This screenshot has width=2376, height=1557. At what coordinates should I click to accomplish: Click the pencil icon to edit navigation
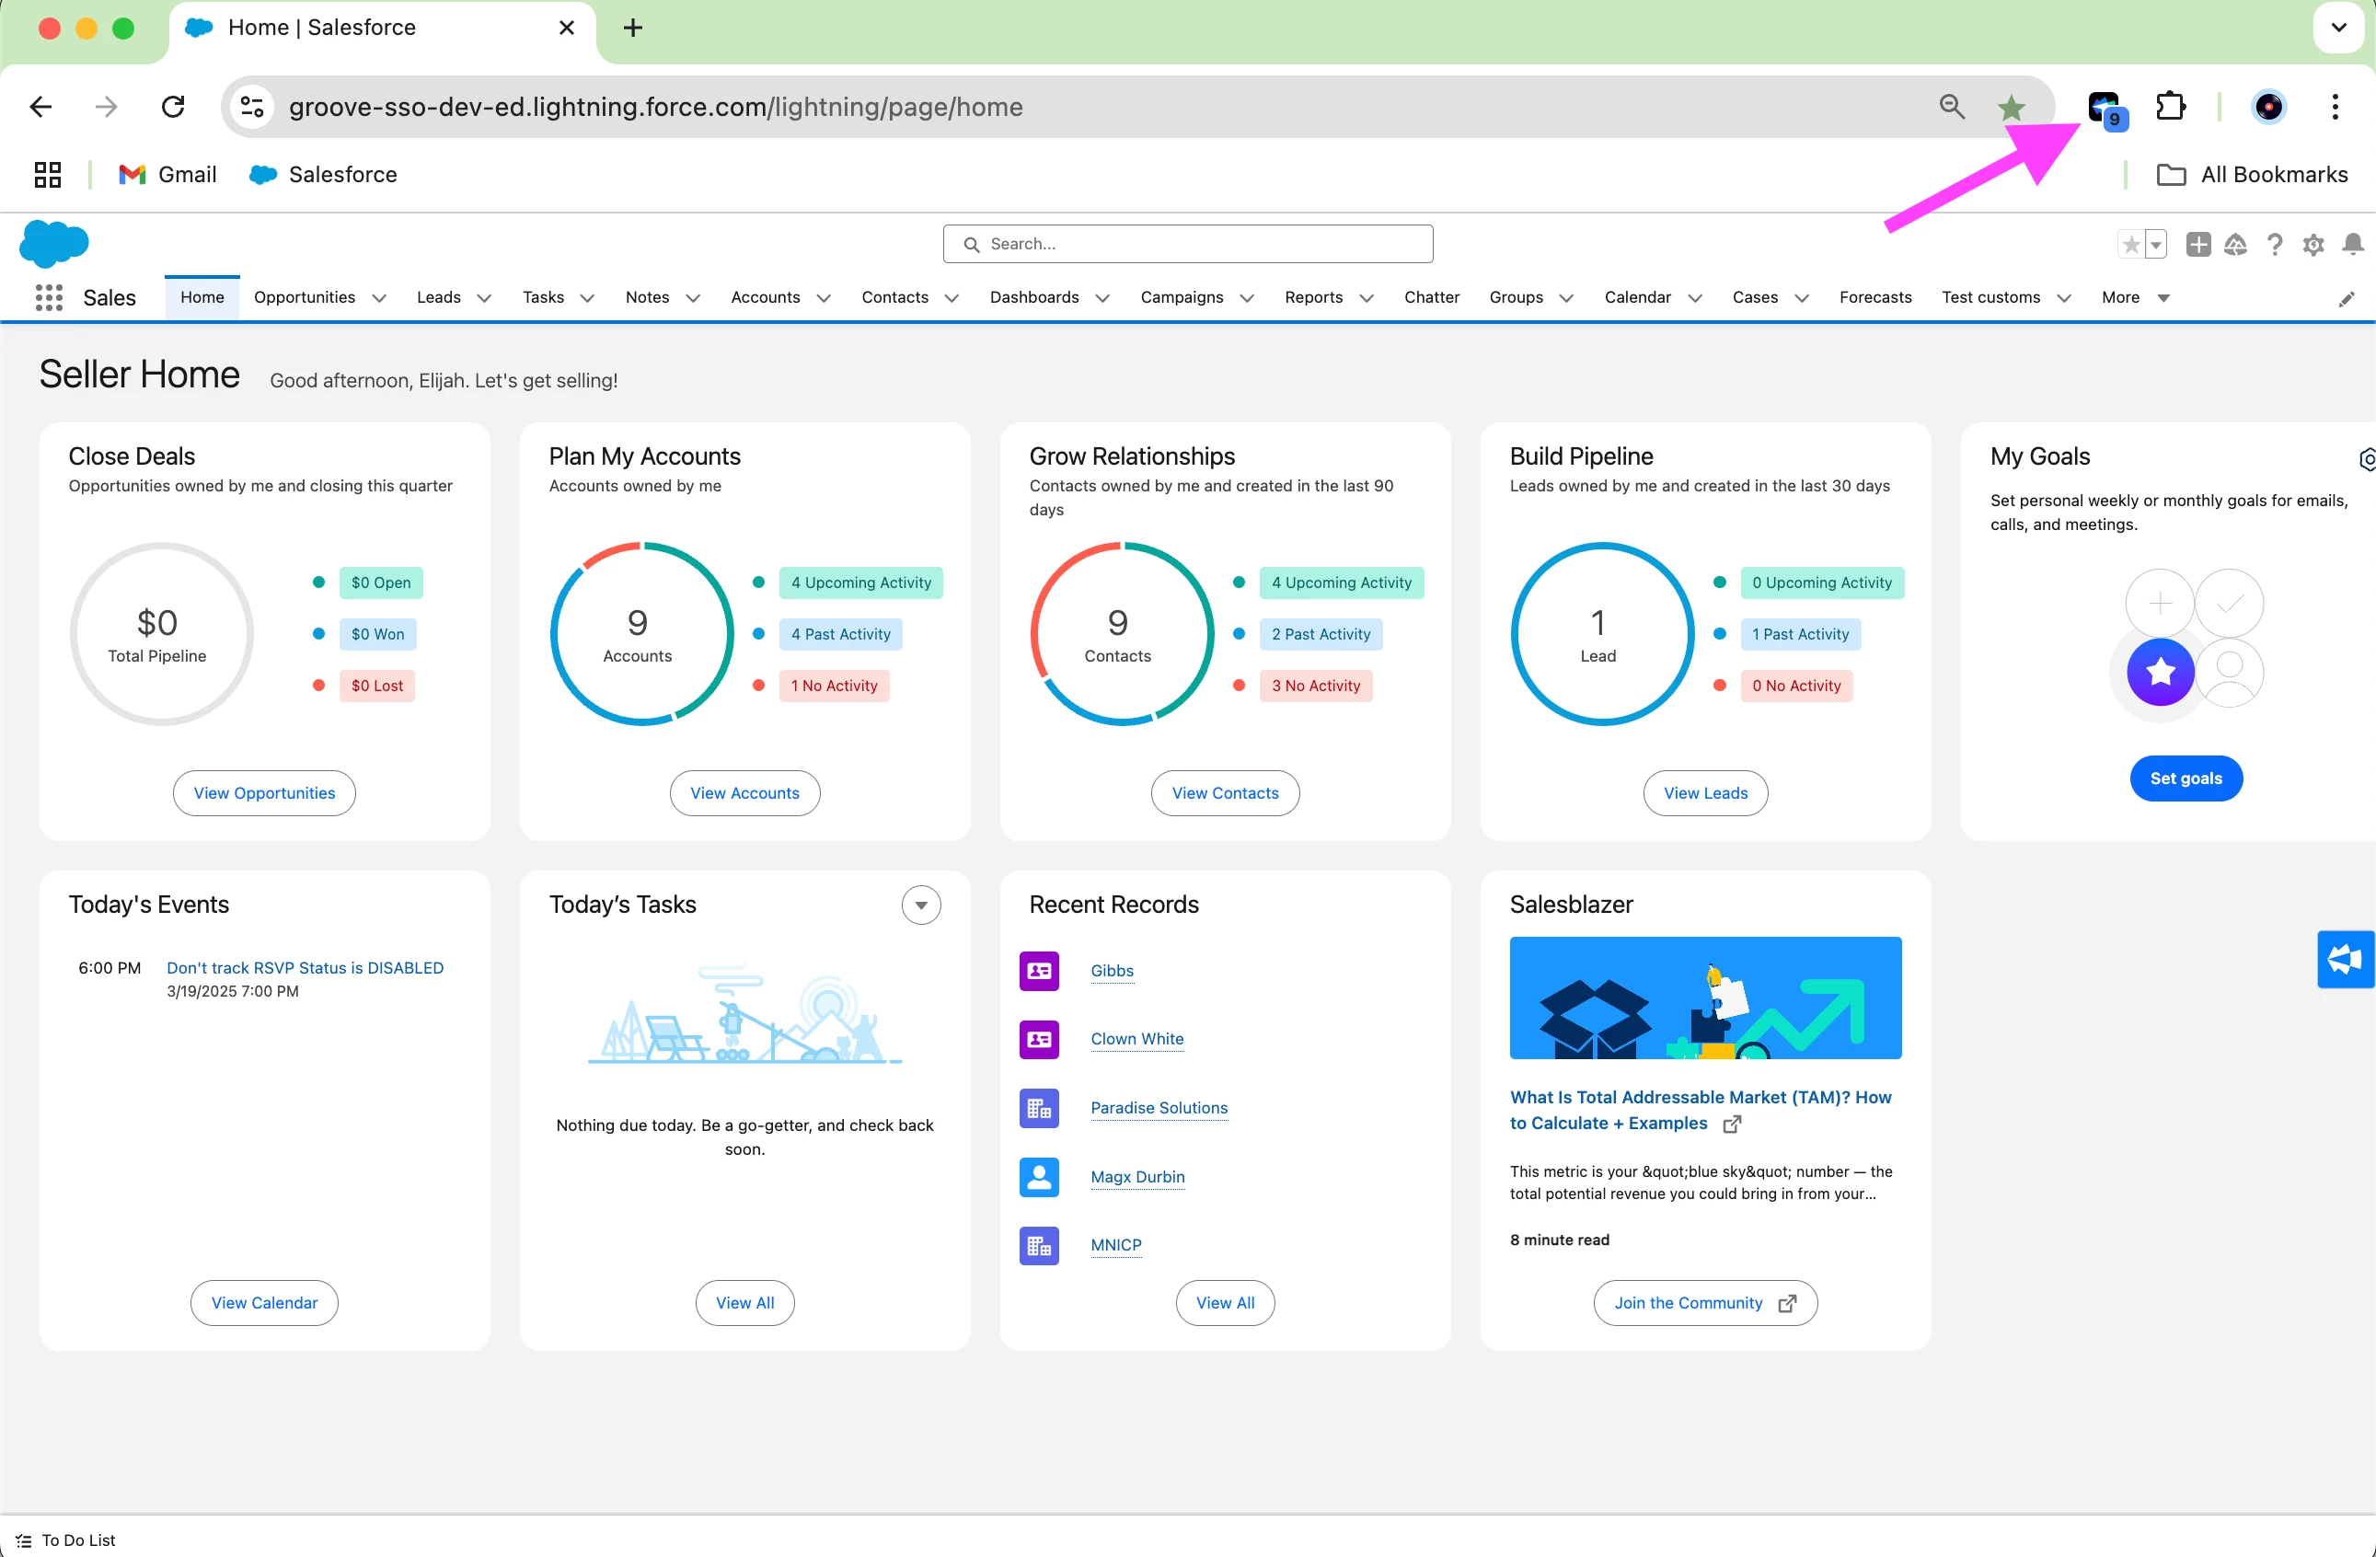tap(2346, 299)
